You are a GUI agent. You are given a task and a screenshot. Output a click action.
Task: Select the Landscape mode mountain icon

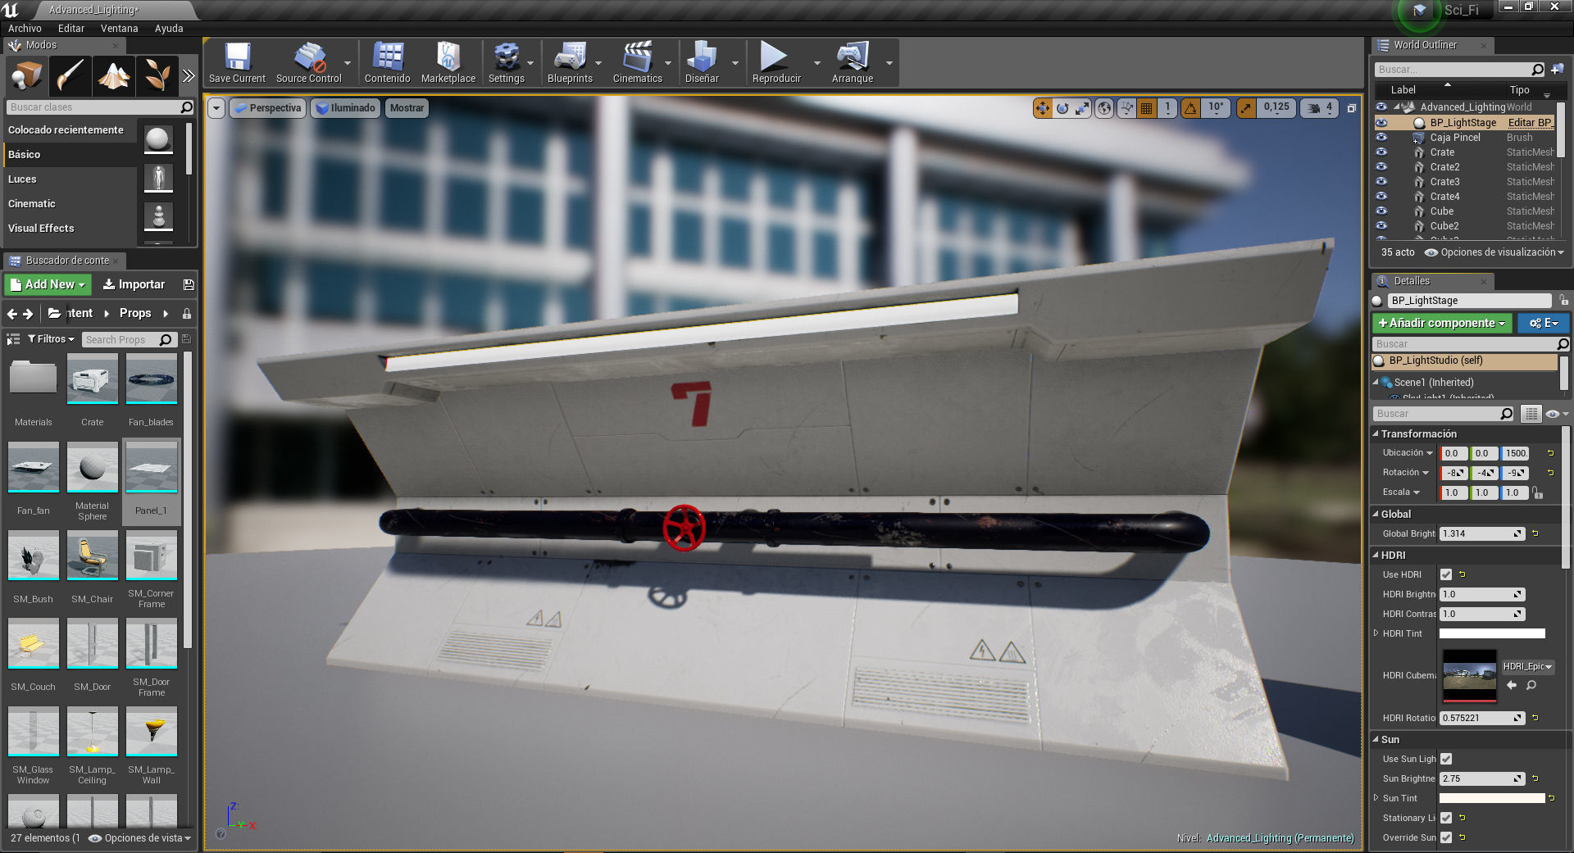pos(113,76)
